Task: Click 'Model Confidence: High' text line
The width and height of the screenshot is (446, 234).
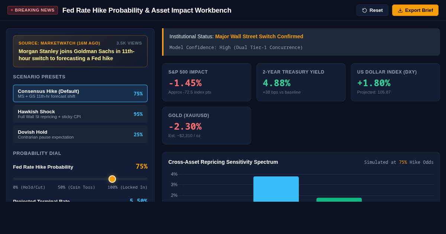Action: tap(236, 48)
